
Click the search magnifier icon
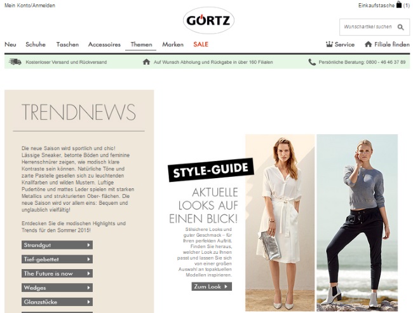coord(401,27)
